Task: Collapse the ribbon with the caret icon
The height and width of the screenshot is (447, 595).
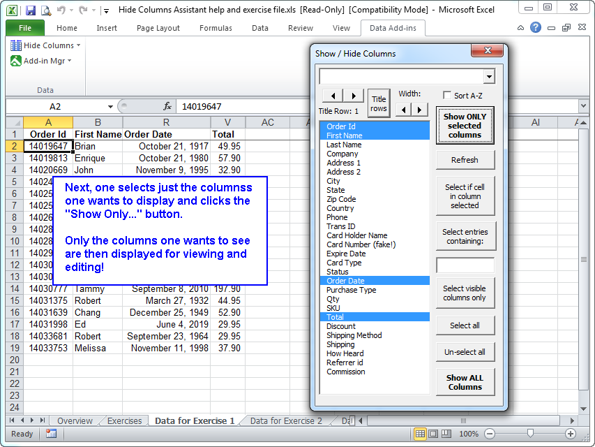Action: tap(520, 28)
